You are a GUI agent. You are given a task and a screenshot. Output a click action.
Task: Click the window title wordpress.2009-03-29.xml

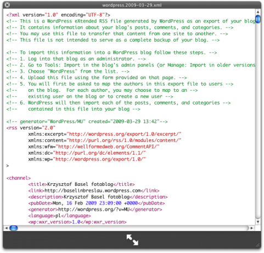132,5
